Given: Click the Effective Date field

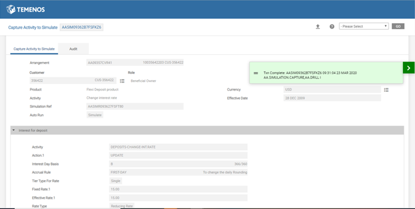Looking at the screenshot, I should pos(332,98).
